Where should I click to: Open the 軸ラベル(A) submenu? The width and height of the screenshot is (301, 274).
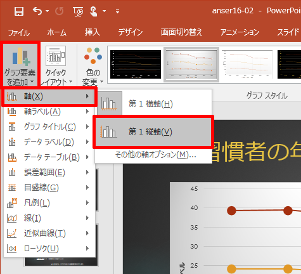click(x=49, y=112)
